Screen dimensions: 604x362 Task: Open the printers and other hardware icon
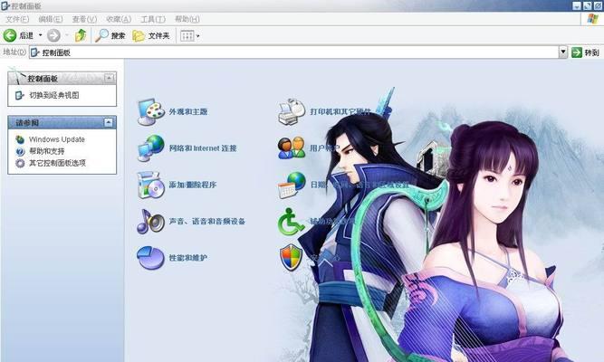pos(292,111)
